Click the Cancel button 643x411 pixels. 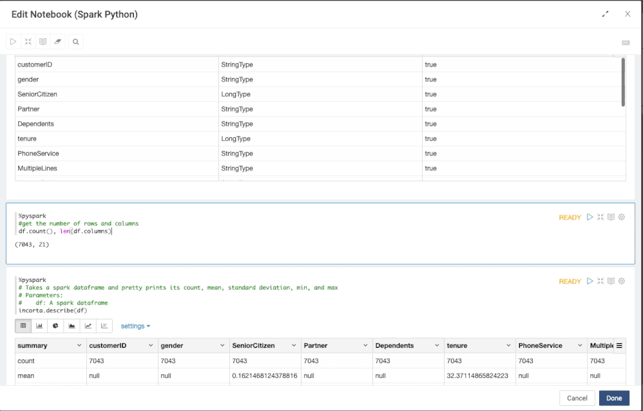tap(577, 398)
